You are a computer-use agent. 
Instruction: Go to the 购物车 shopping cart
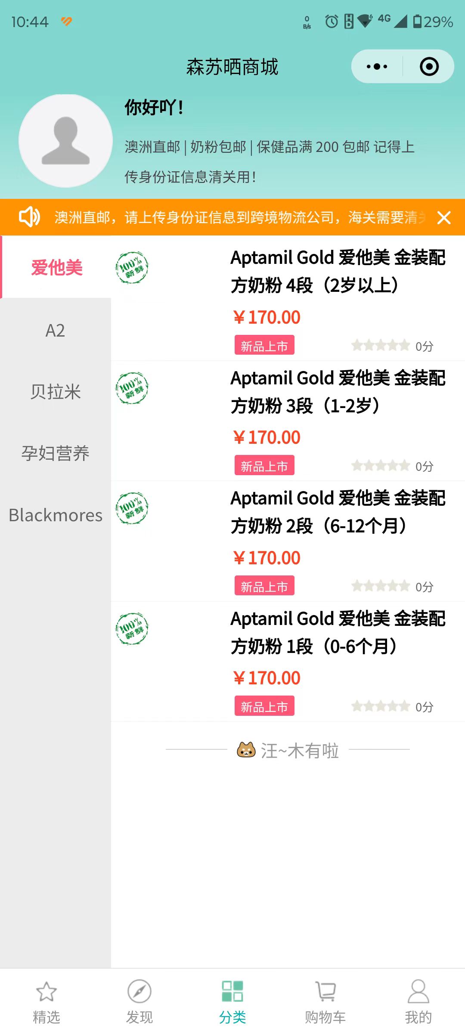click(325, 1001)
